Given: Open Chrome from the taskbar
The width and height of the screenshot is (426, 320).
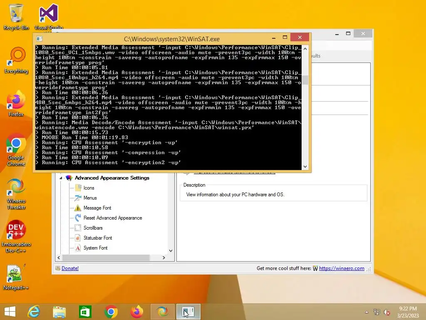Looking at the screenshot, I should point(111,312).
